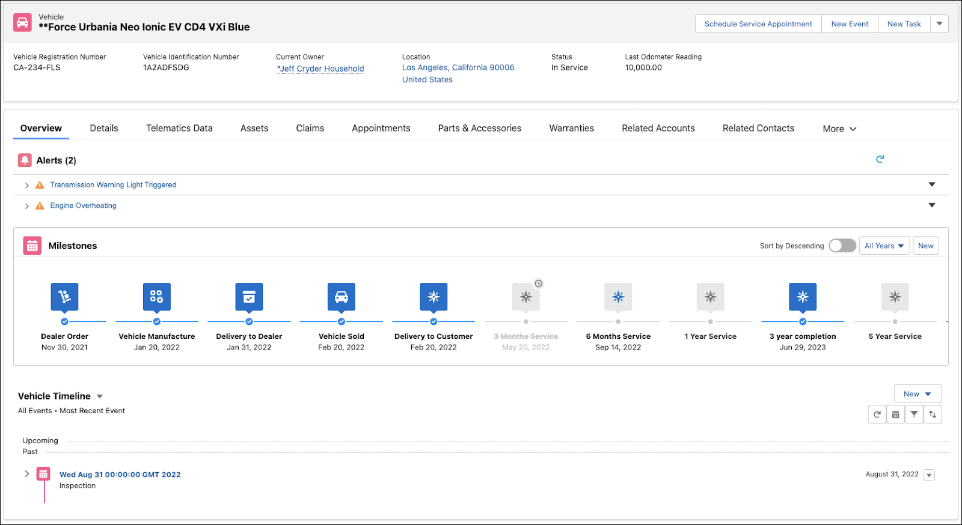Image resolution: width=962 pixels, height=525 pixels.
Task: Open the Vehicle Timeline title dropdown
Action: tap(100, 396)
